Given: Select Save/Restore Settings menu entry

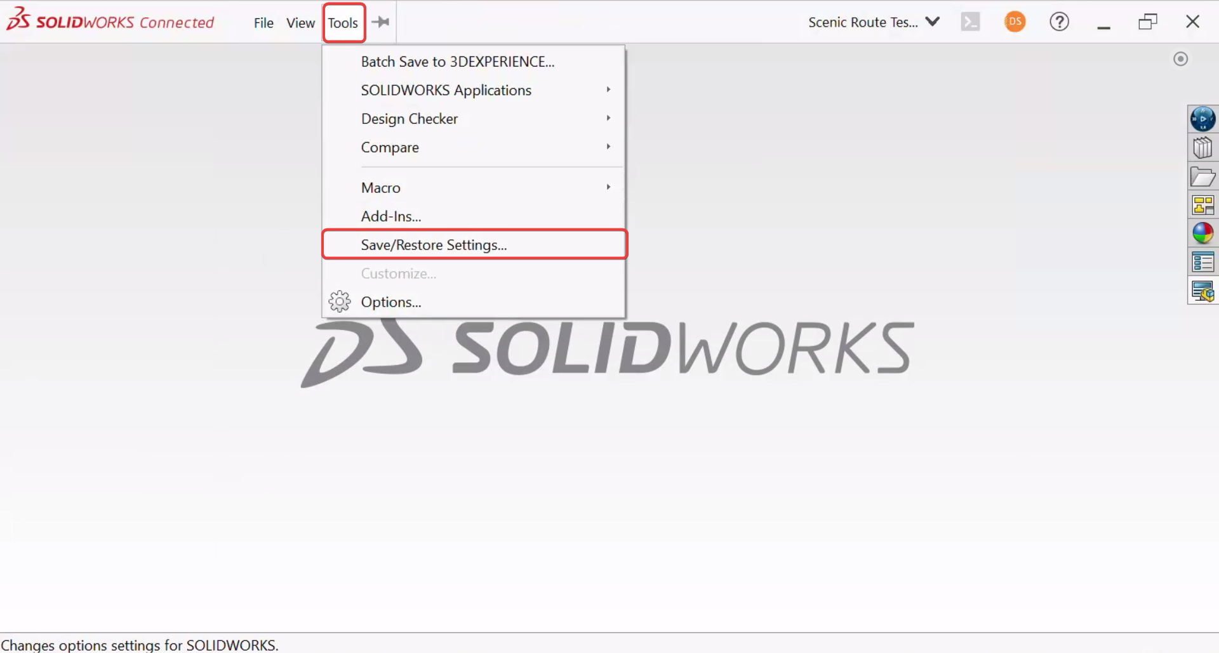Looking at the screenshot, I should coord(434,245).
